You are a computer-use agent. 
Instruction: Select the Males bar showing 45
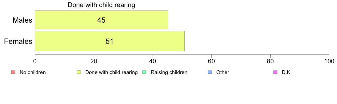(102, 20)
